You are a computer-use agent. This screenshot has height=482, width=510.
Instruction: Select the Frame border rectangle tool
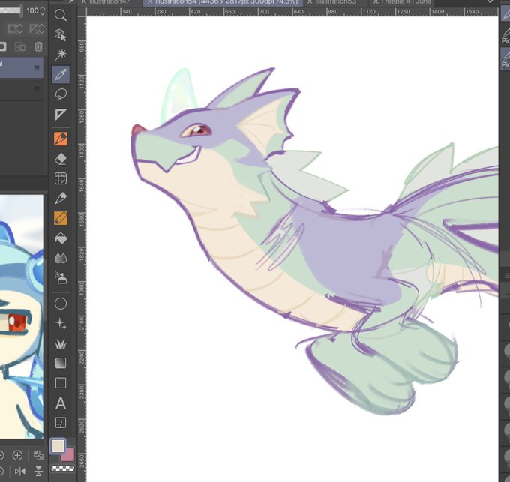pos(61,383)
